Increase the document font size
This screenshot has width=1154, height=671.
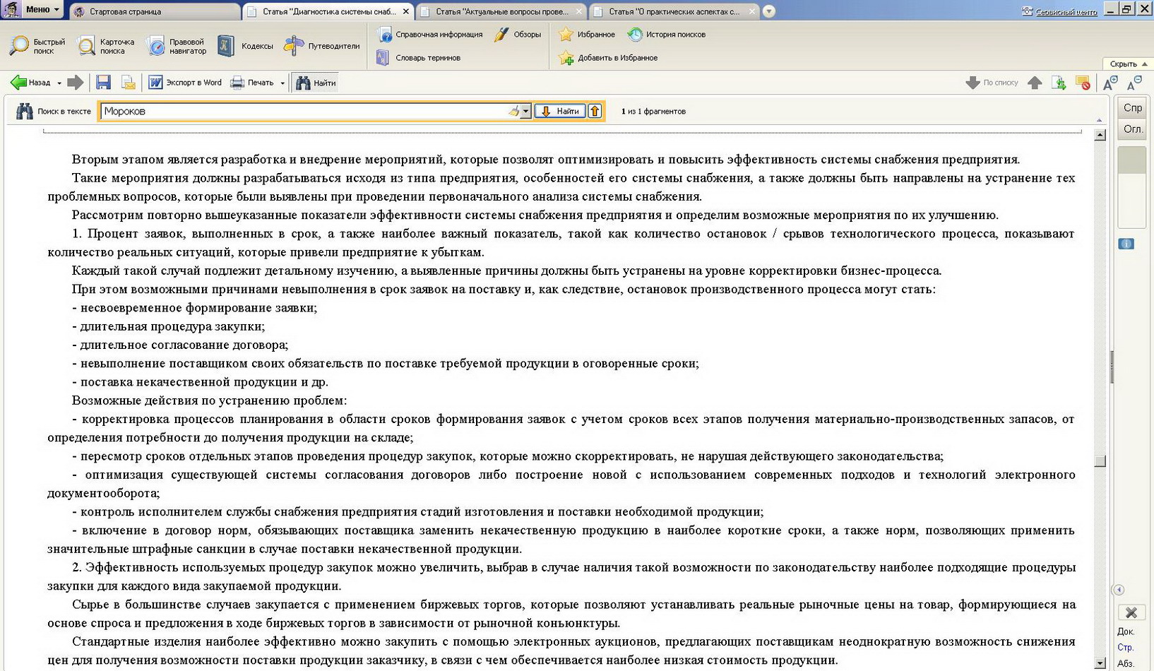(x=1110, y=83)
